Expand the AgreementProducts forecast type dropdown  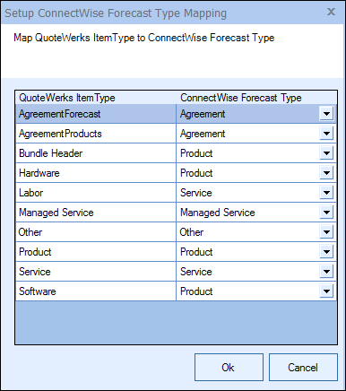(326, 134)
